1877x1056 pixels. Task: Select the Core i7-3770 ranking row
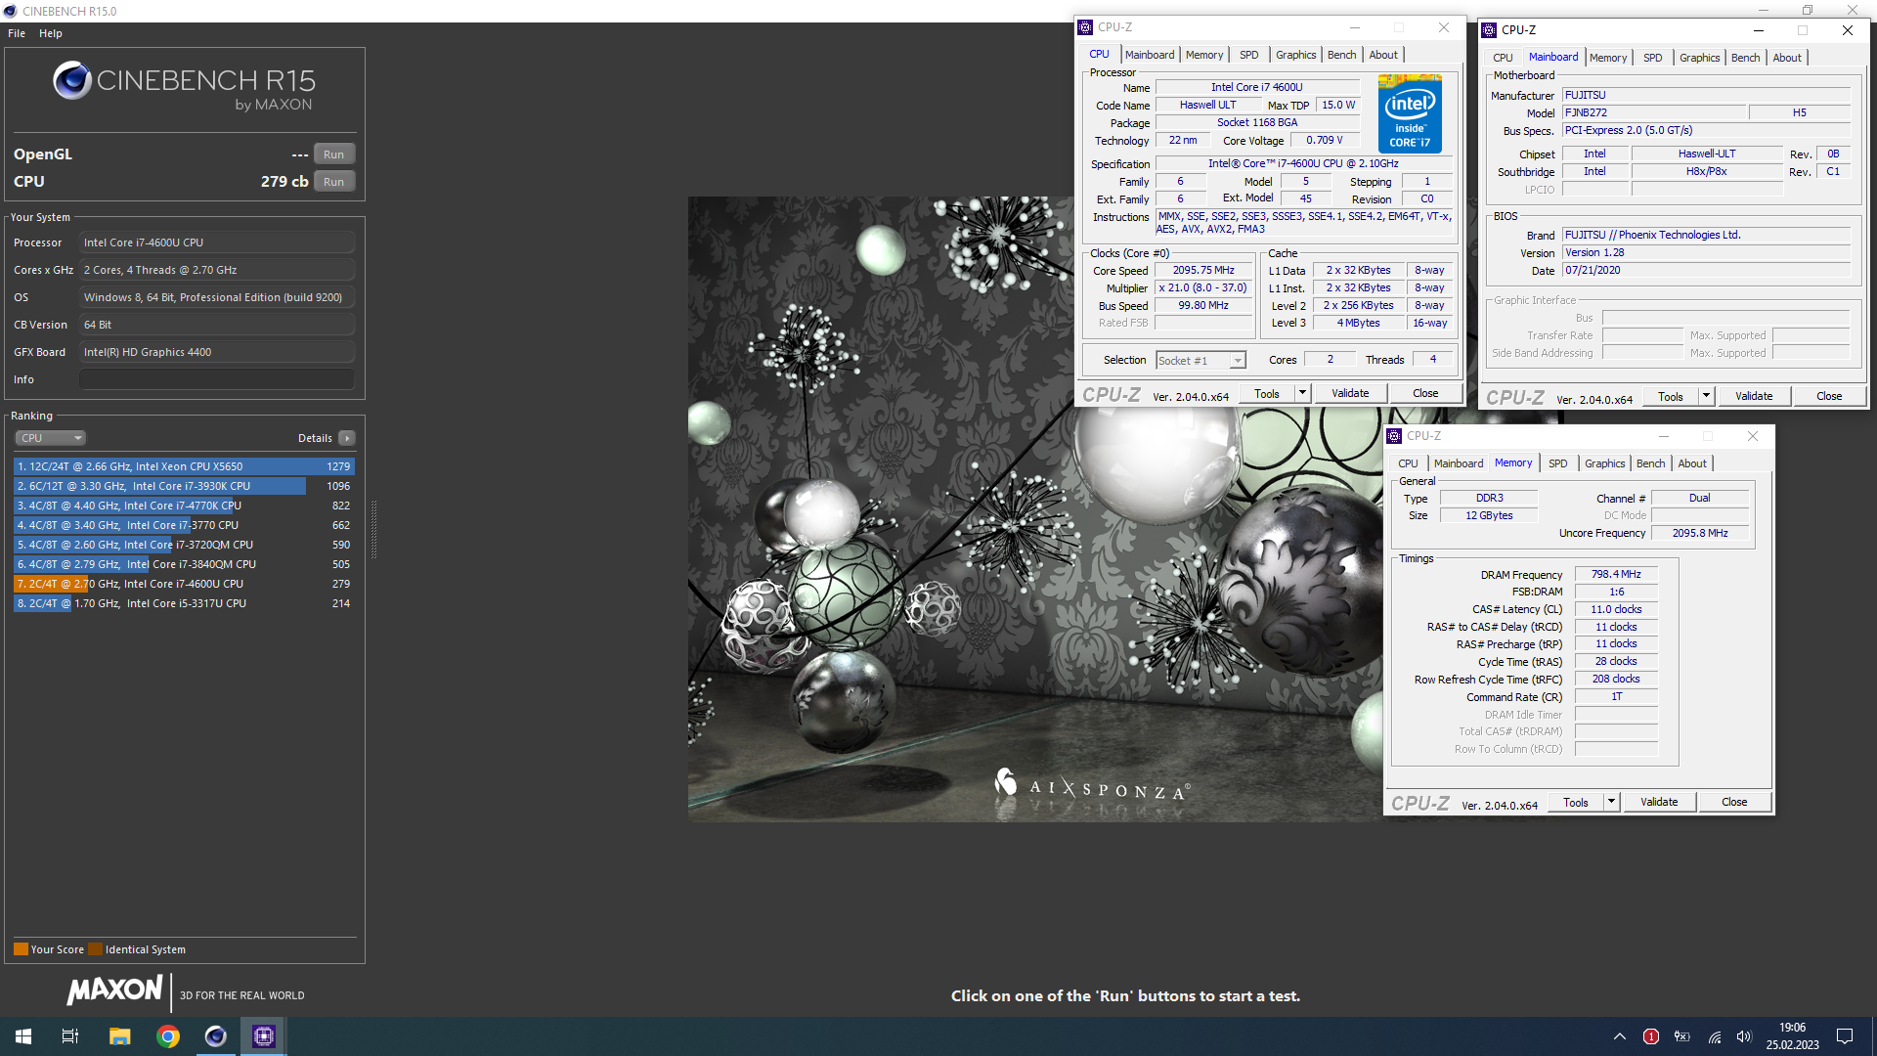coord(184,525)
